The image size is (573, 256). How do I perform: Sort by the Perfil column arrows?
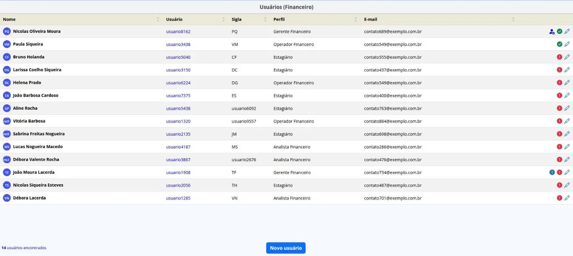(x=356, y=20)
